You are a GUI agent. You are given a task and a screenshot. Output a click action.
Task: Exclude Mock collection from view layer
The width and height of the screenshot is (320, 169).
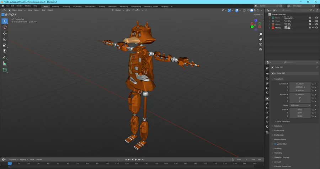tap(310, 18)
